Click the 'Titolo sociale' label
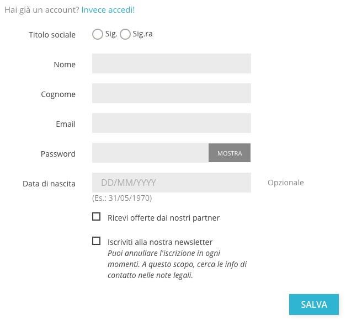Image resolution: width=346 pixels, height=321 pixels. pos(52,35)
